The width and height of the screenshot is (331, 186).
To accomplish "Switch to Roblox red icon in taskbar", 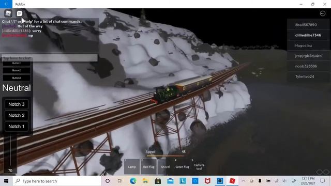I will (x=232, y=181).
